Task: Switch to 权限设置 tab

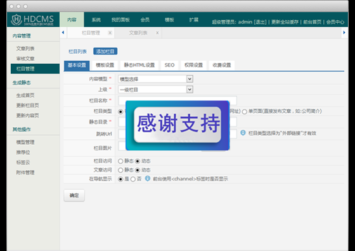Action: (193, 65)
